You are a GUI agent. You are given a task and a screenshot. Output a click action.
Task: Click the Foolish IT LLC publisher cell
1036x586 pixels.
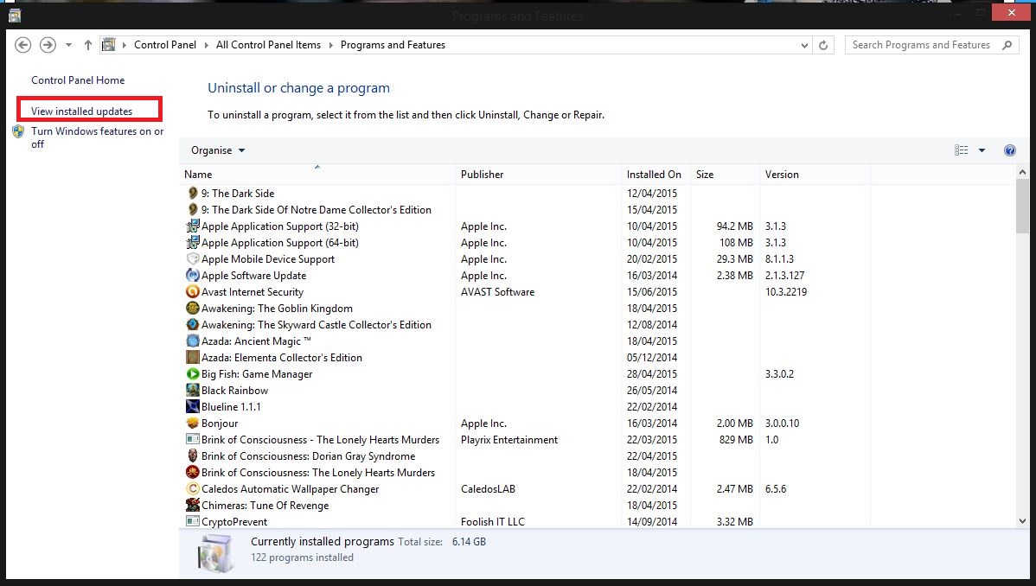[x=493, y=522]
